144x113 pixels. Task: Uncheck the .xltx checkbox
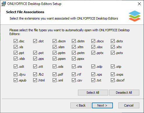click(113, 47)
